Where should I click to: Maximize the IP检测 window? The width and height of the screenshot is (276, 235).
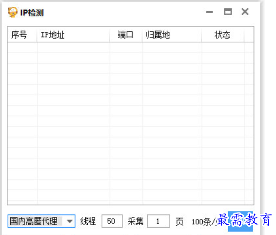click(x=228, y=12)
